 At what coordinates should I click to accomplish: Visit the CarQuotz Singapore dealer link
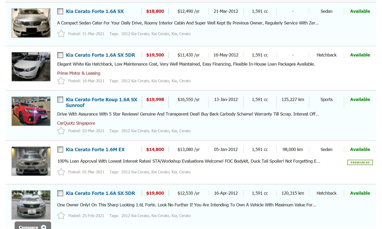[x=76, y=123]
